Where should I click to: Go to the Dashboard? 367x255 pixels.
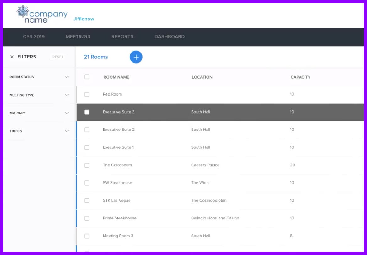(169, 36)
